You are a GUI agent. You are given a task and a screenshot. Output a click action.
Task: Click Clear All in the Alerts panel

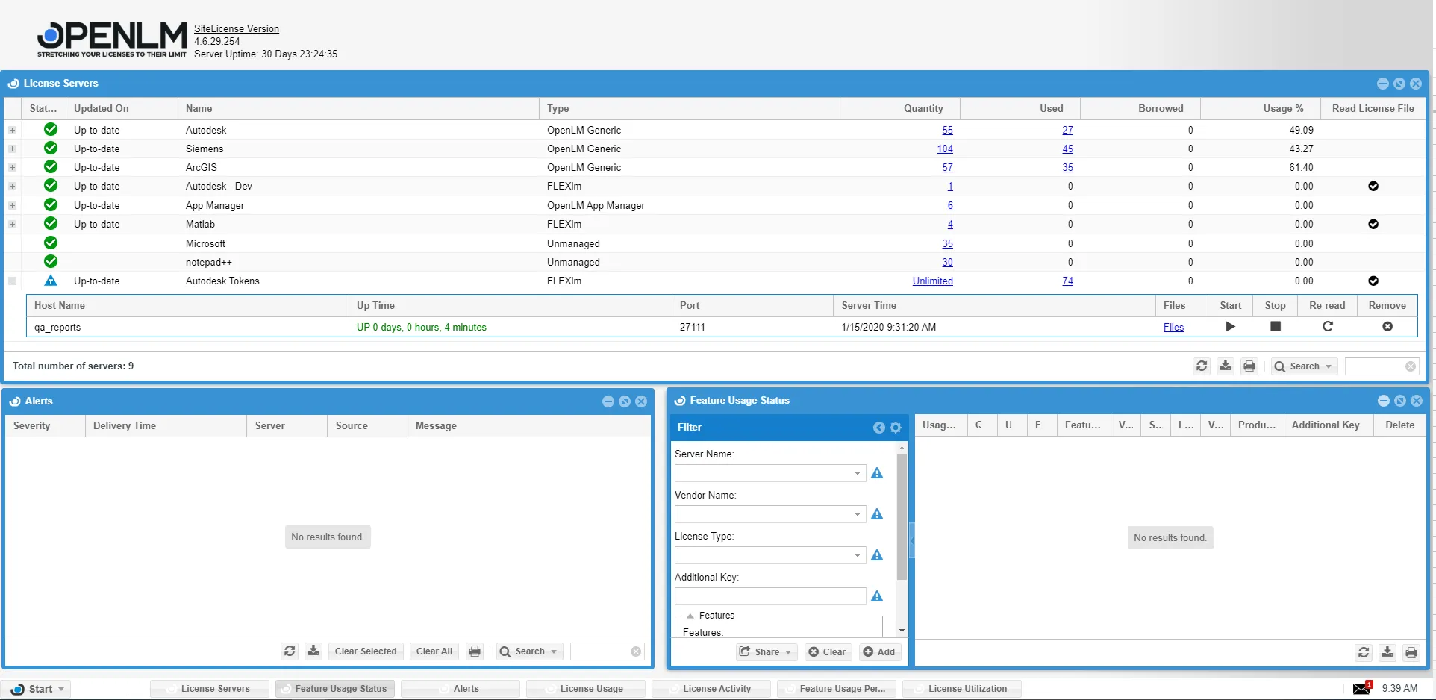[x=434, y=651]
